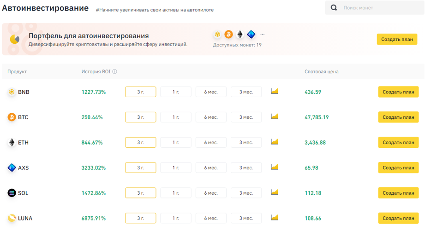Select 6 мес. period for AXS
Screen dimensions: 425x232
[x=211, y=168]
